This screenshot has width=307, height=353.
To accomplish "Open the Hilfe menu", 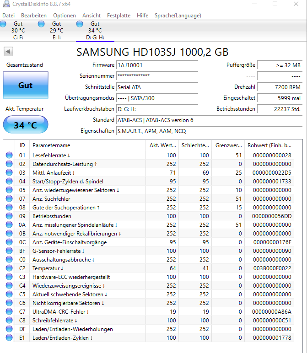I will [143, 16].
